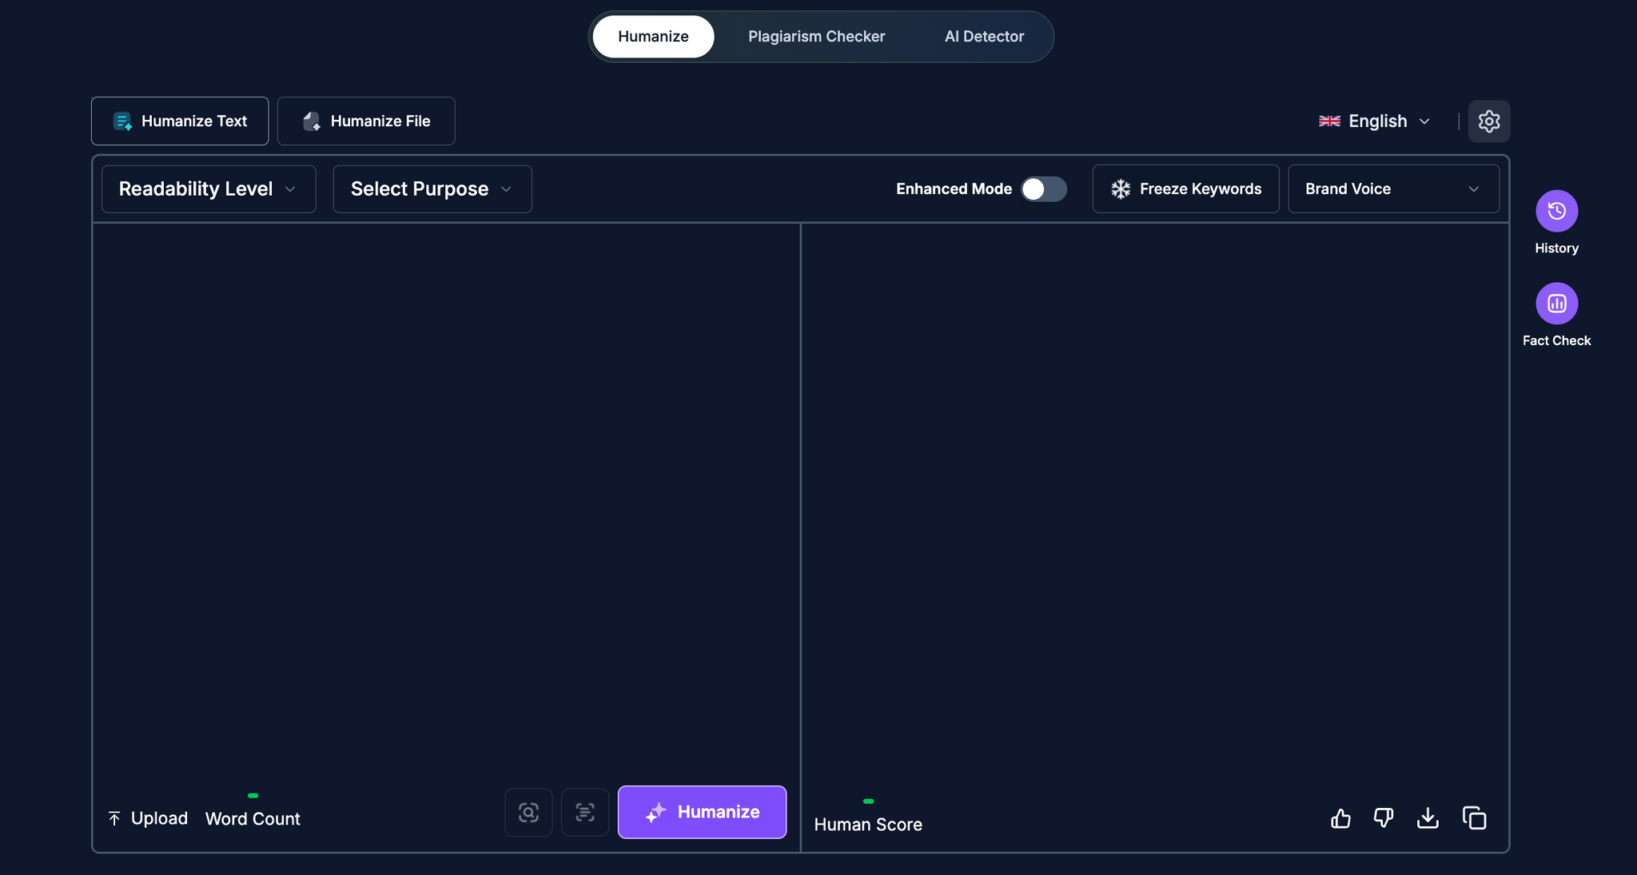Switch to the AI Detector tab
The width and height of the screenshot is (1637, 875).
pyautogui.click(x=984, y=37)
